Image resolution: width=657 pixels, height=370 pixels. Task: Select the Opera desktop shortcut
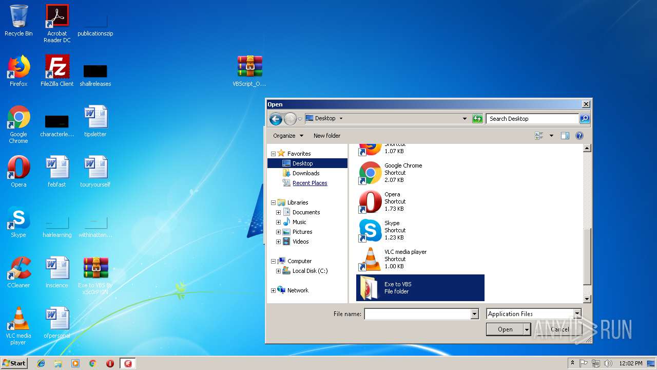pyautogui.click(x=18, y=172)
